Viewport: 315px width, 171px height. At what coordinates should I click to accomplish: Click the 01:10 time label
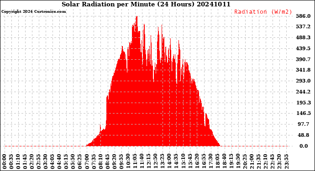point(18,161)
